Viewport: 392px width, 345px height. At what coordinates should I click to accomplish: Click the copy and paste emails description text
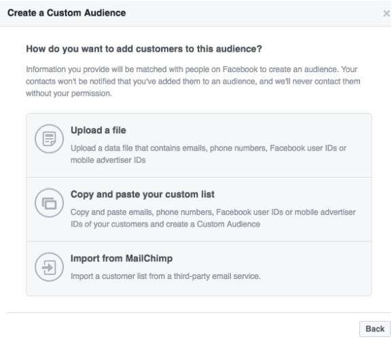point(213,218)
